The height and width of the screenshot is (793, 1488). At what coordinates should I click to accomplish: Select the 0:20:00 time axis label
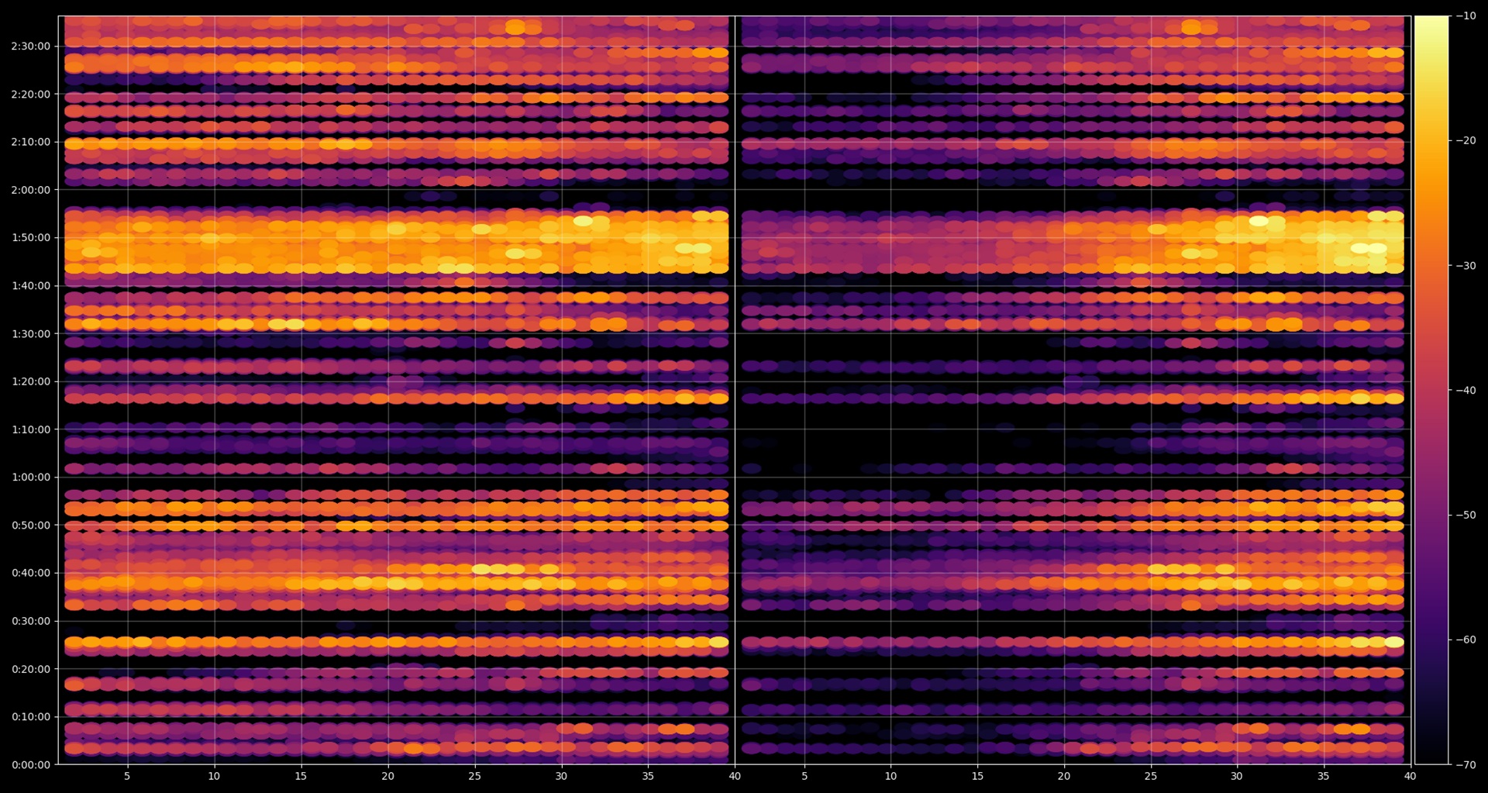pyautogui.click(x=31, y=669)
